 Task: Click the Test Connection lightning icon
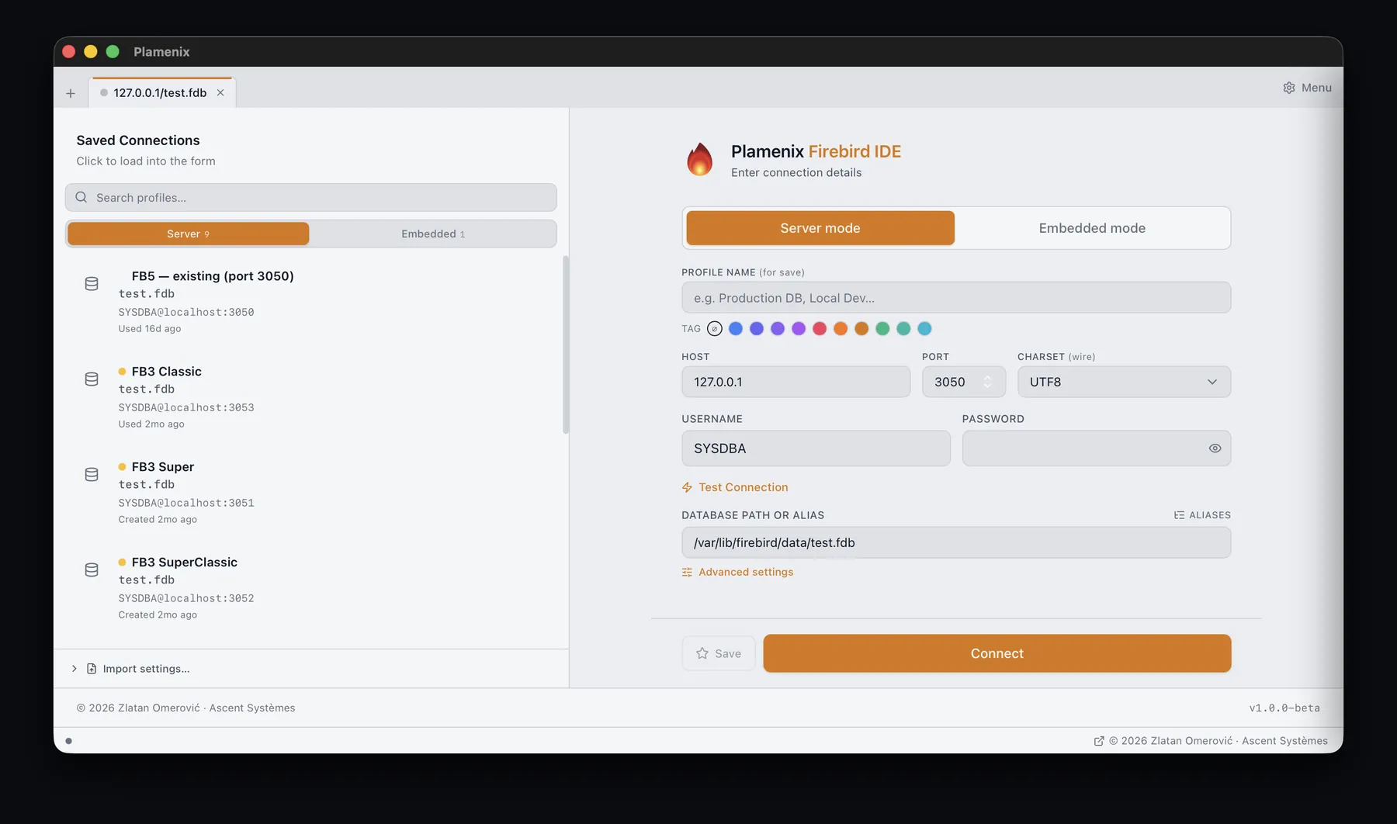pos(687,487)
